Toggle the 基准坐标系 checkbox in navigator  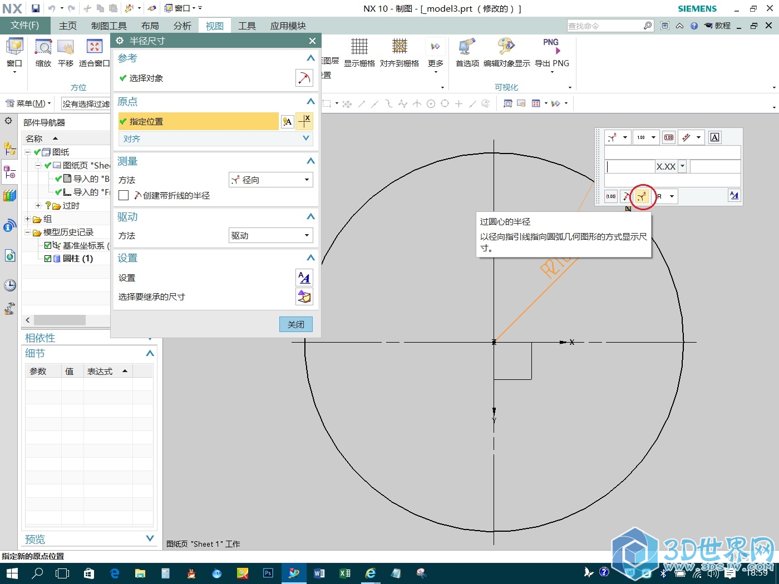pos(48,245)
